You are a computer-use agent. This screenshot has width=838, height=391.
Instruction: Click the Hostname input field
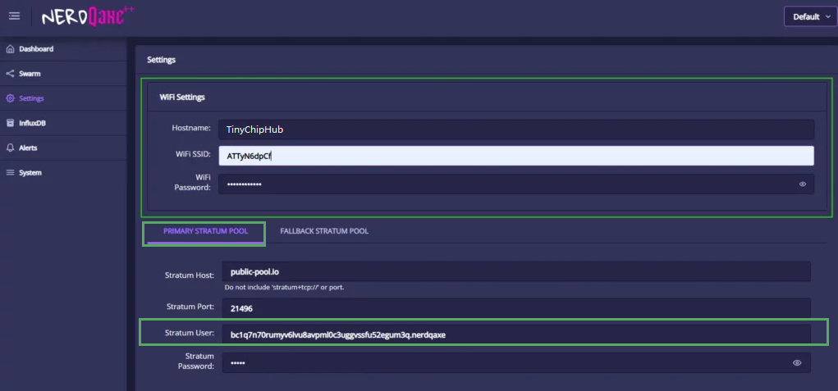pyautogui.click(x=515, y=130)
